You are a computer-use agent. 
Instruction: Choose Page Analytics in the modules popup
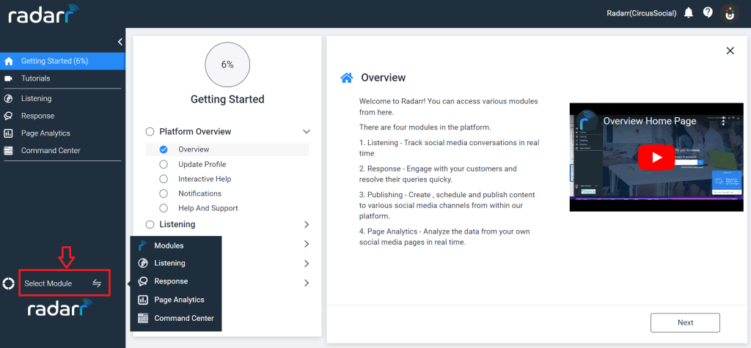(x=176, y=300)
